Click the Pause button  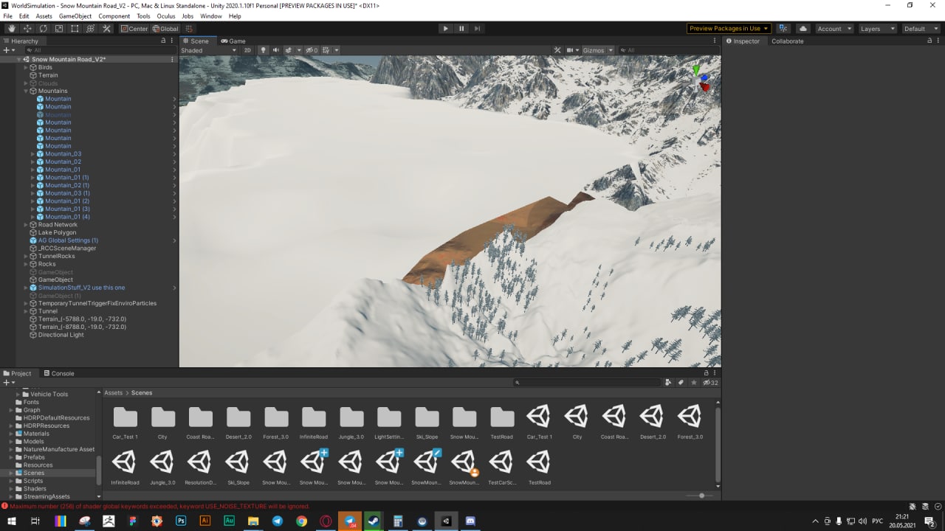click(461, 29)
